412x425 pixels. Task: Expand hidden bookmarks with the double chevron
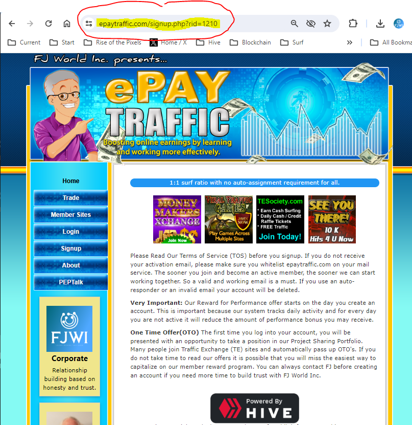tap(350, 42)
